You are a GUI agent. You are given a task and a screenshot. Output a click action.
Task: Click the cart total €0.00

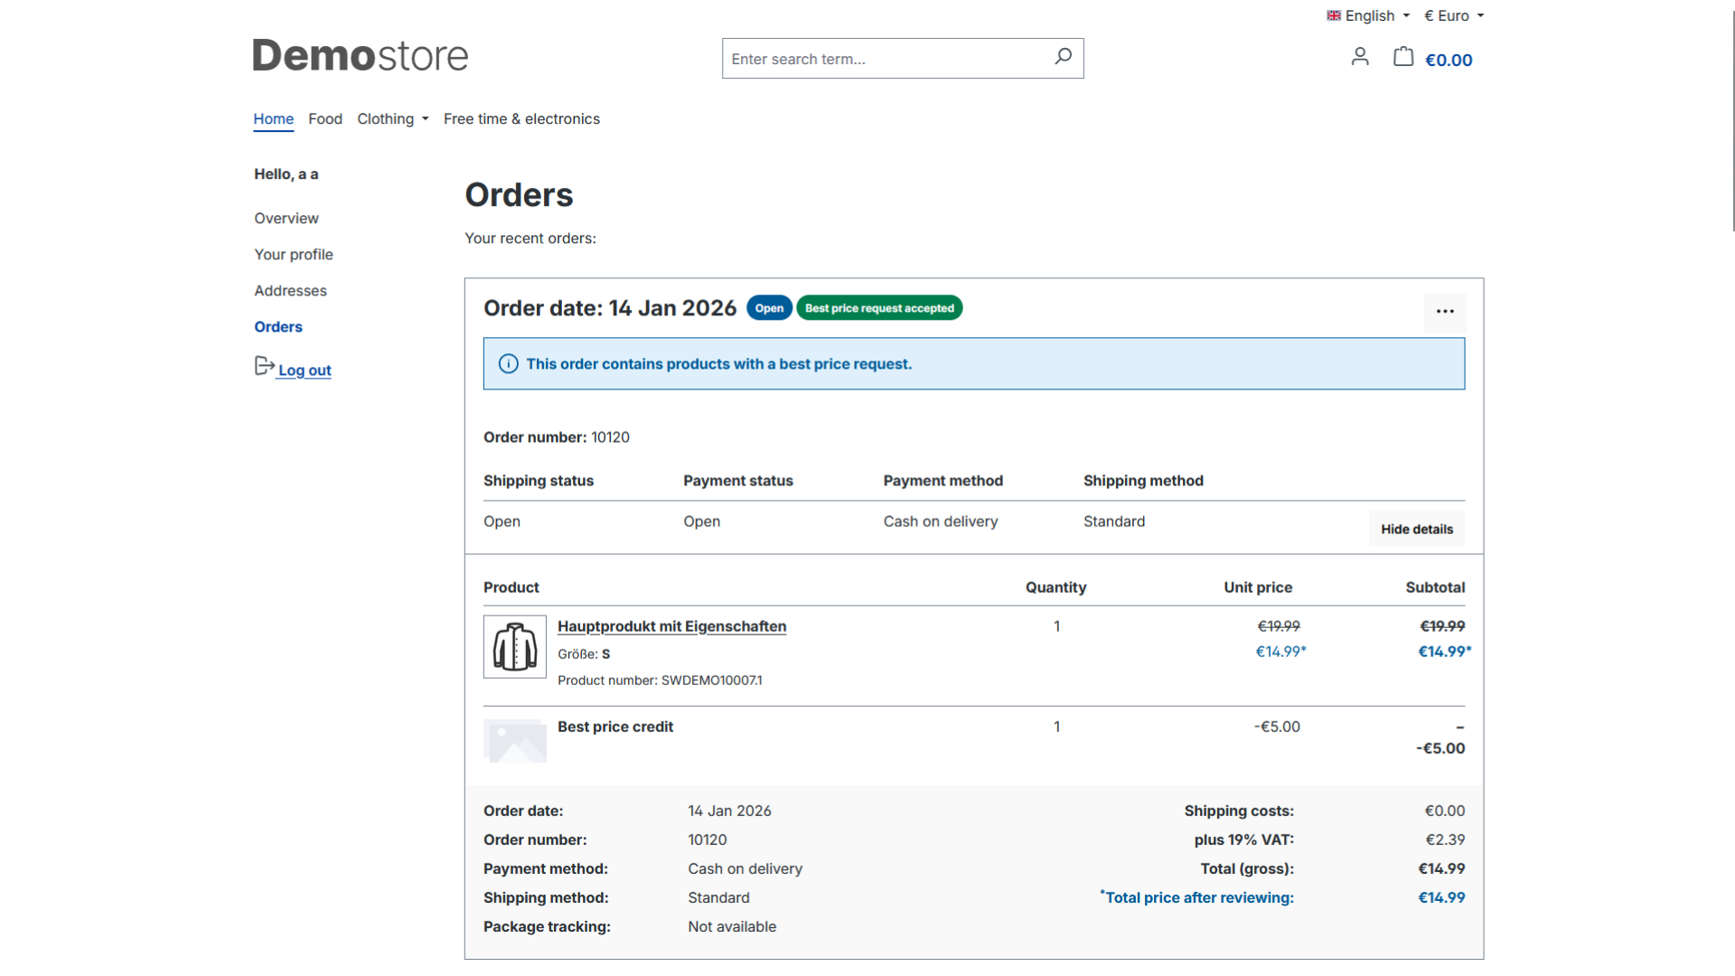[1449, 60]
